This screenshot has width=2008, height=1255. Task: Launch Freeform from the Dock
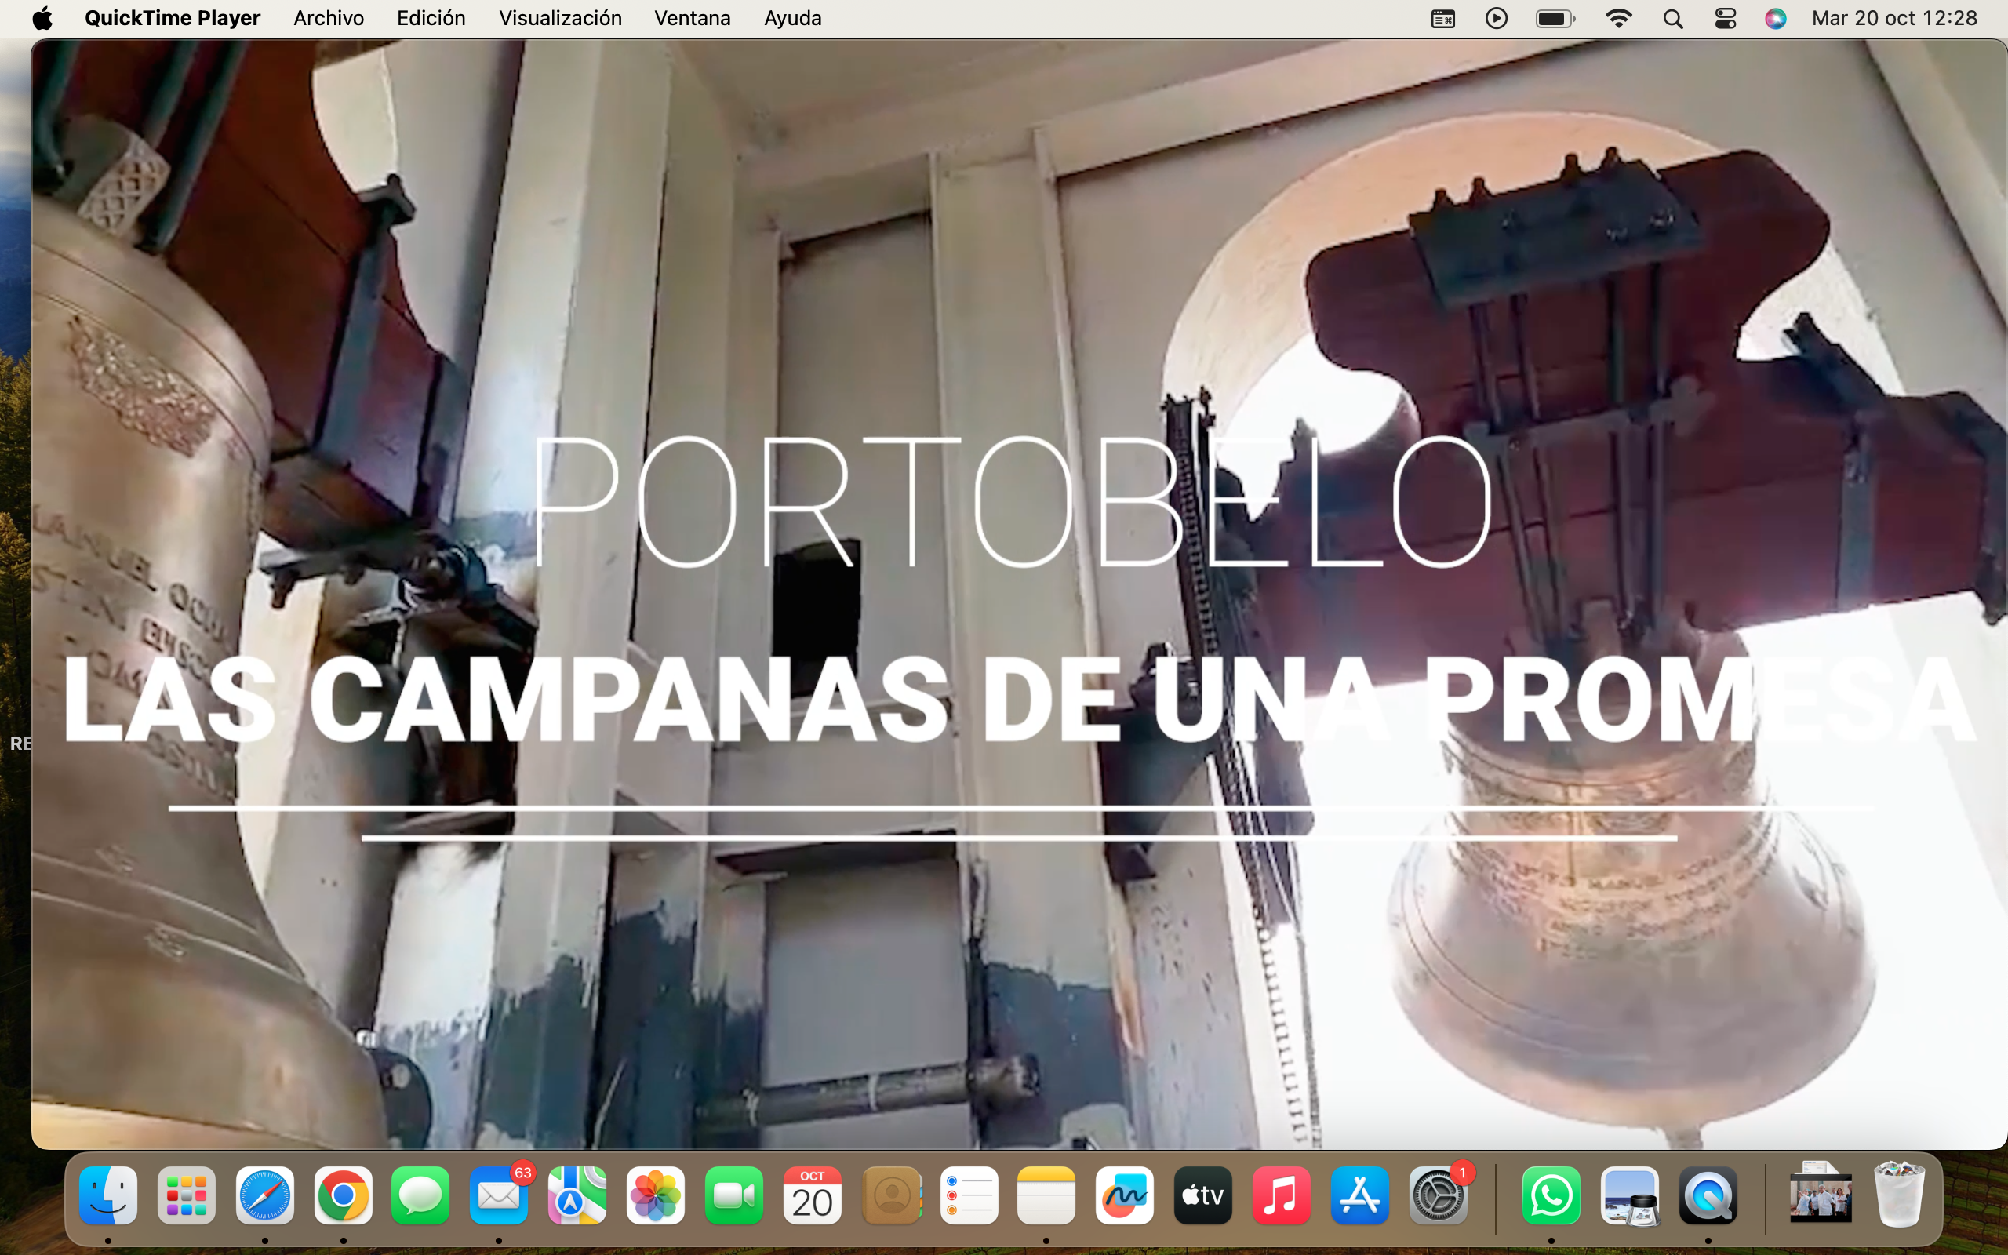coord(1124,1195)
